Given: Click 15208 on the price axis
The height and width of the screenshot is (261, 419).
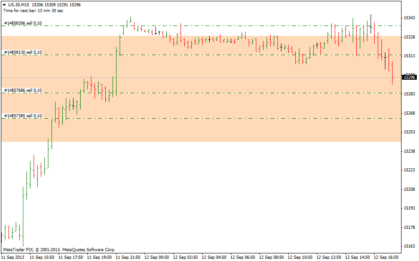Looking at the screenshot, I should tap(409, 189).
